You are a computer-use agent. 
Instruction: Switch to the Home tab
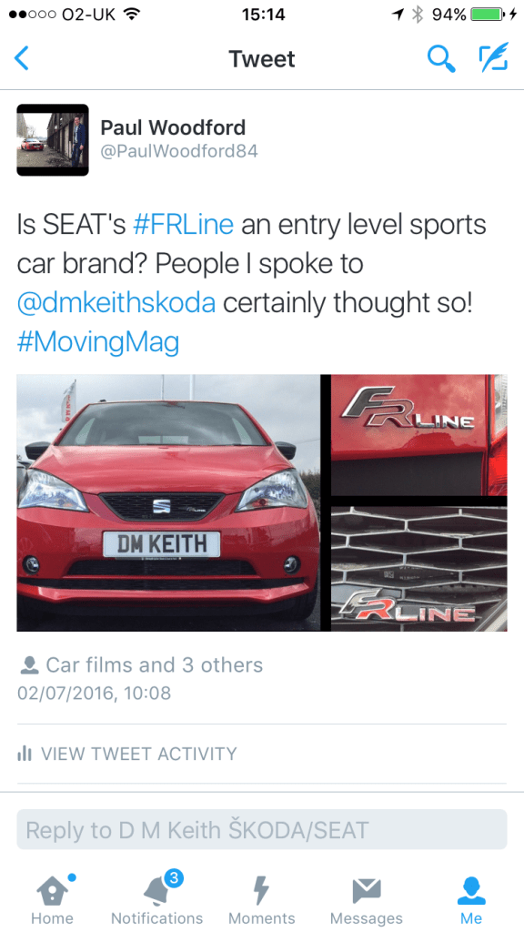(52, 897)
